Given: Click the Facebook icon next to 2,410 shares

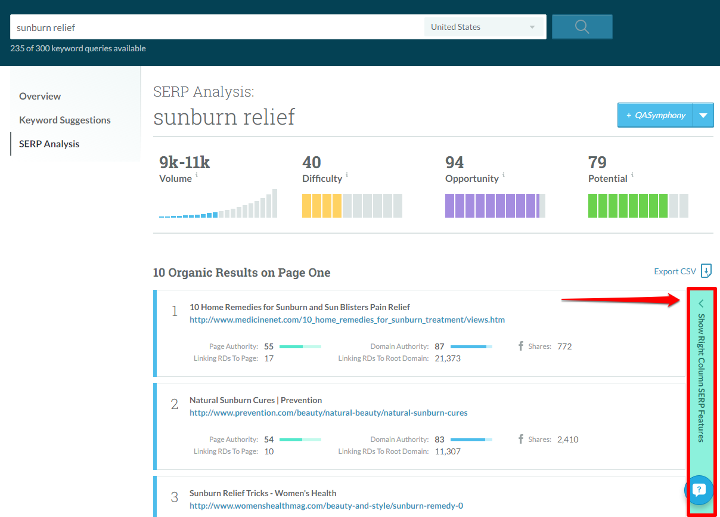Looking at the screenshot, I should (522, 439).
